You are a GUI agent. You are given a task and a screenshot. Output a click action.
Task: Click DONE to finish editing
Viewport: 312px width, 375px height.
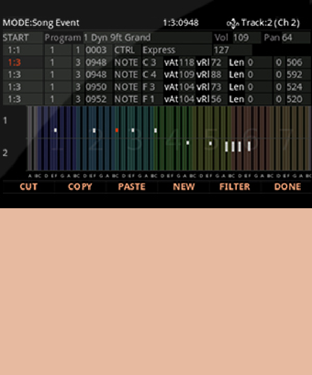[287, 187]
